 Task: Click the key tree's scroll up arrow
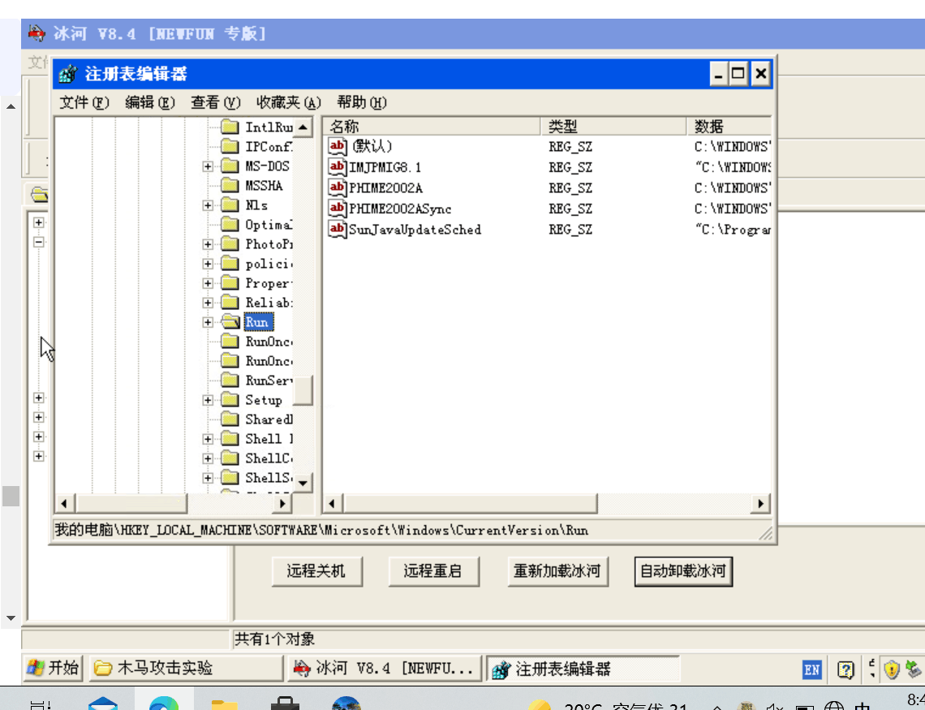(303, 127)
